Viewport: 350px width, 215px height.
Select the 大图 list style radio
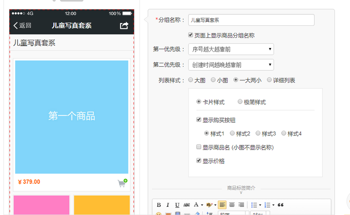coord(191,80)
